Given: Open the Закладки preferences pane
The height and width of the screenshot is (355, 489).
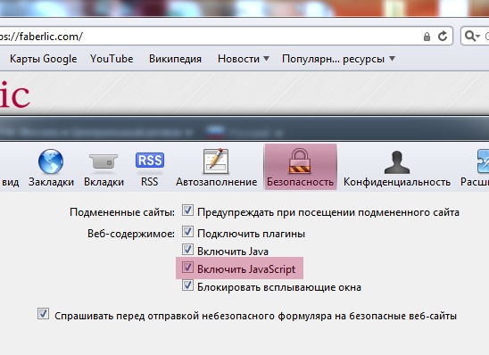Looking at the screenshot, I should click(51, 169).
